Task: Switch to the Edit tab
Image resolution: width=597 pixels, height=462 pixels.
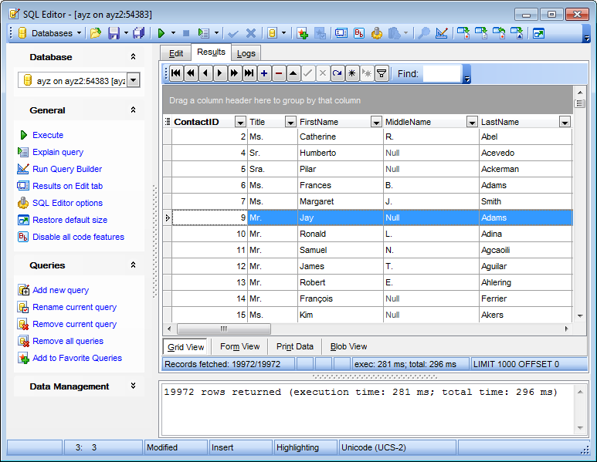Action: tap(176, 54)
